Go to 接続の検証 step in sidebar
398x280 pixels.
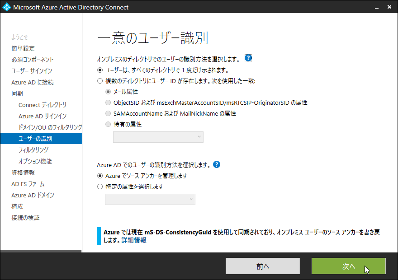point(25,218)
